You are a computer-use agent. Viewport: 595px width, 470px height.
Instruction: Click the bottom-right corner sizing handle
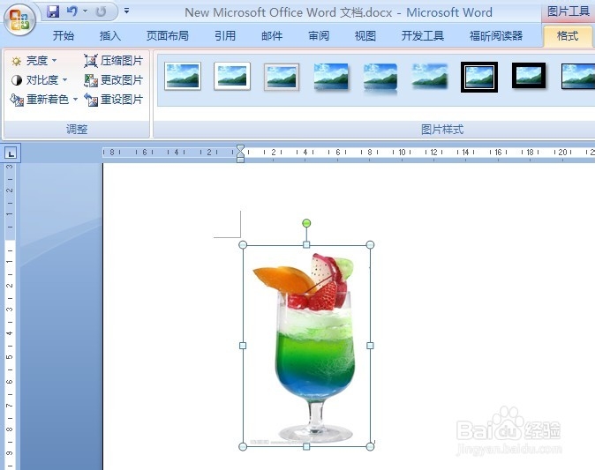(x=371, y=447)
